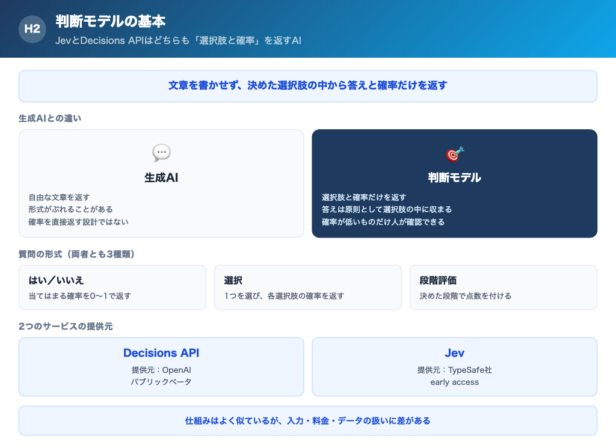Viewport: 616px width, 448px height.
Task: Click the text 当てはまる確率を0〜1で返す
Action: [80, 296]
